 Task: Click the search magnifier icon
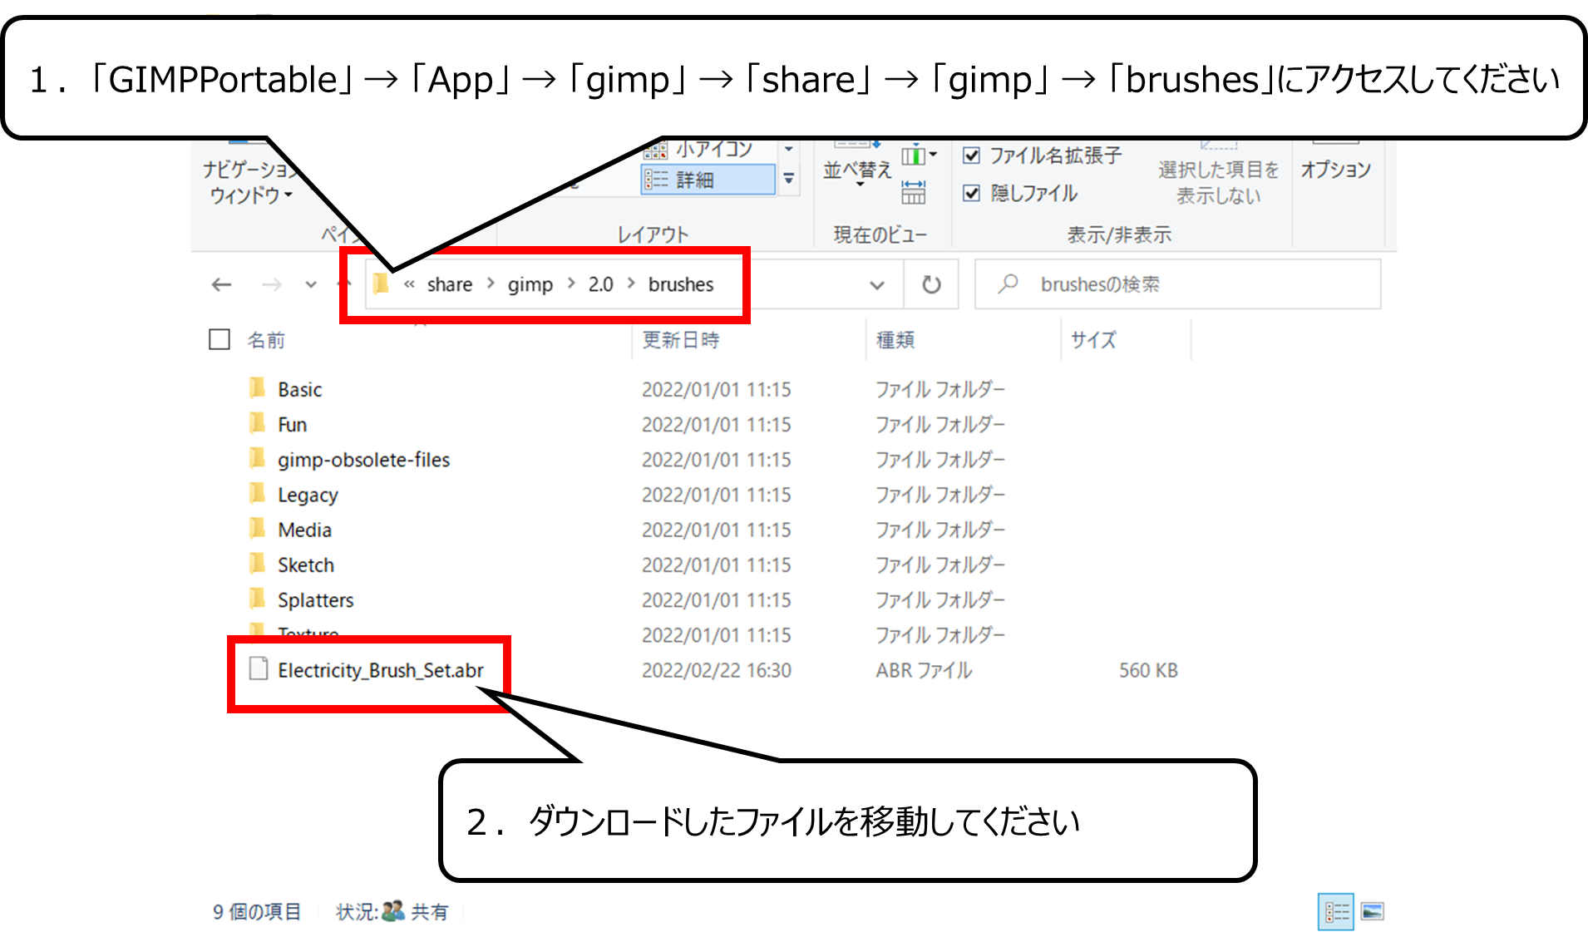pyautogui.click(x=1009, y=284)
